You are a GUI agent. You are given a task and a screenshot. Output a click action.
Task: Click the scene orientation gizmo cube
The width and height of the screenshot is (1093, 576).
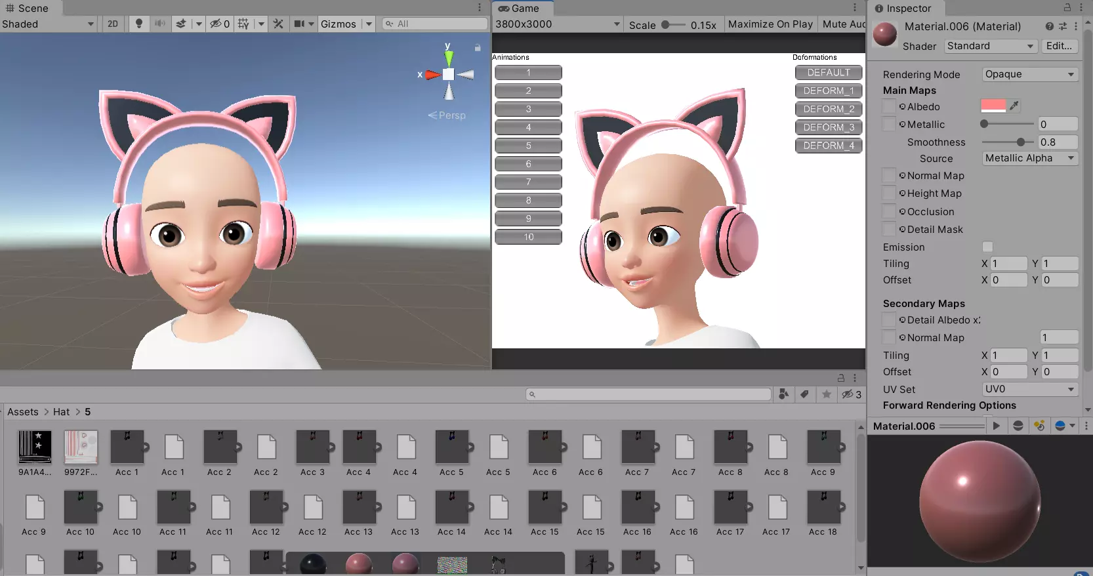(x=448, y=74)
